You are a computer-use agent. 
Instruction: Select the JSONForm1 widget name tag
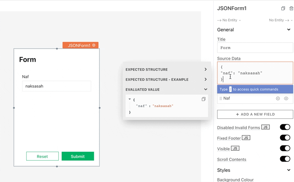click(81, 45)
